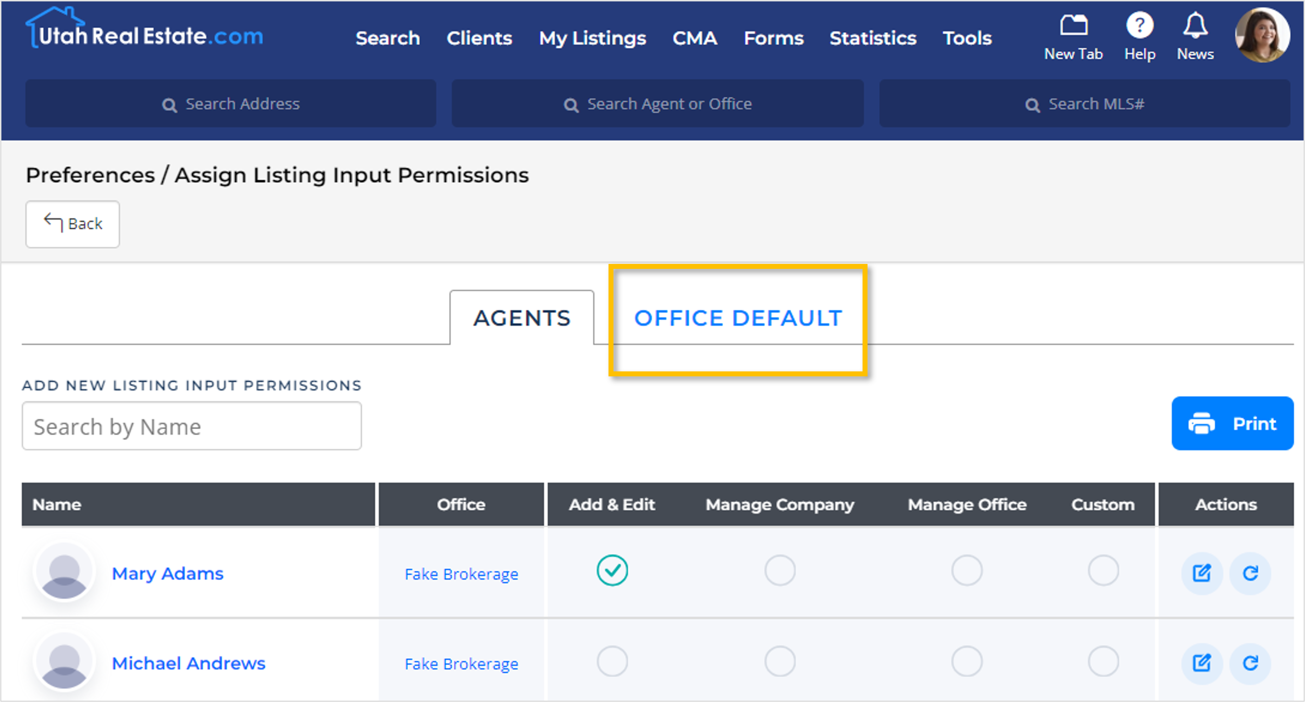
Task: Switch to the Office Default tab
Action: [738, 318]
